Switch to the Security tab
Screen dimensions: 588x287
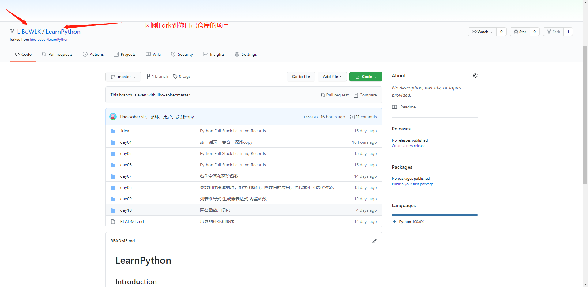point(182,54)
